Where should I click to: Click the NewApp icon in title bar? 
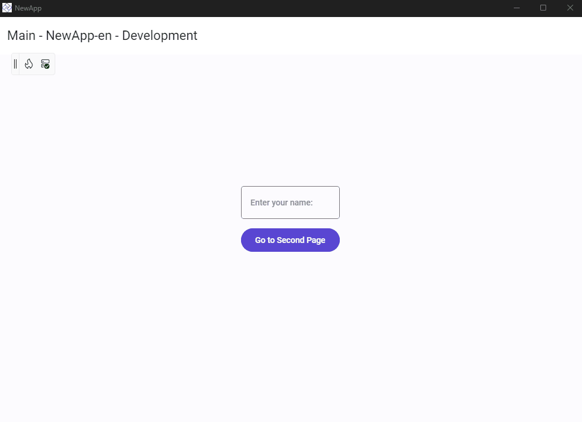(7, 8)
